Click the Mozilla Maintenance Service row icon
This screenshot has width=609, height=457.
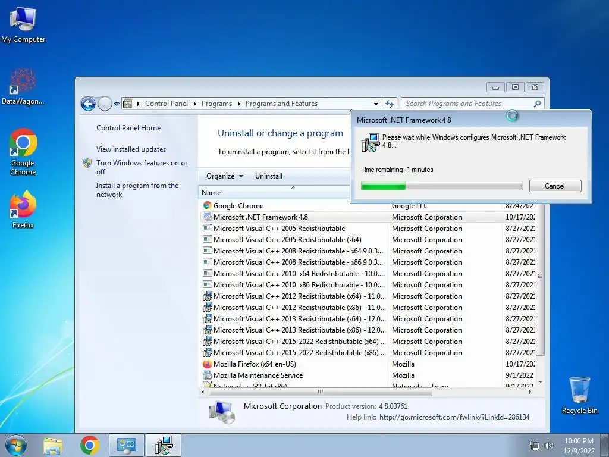(x=208, y=375)
